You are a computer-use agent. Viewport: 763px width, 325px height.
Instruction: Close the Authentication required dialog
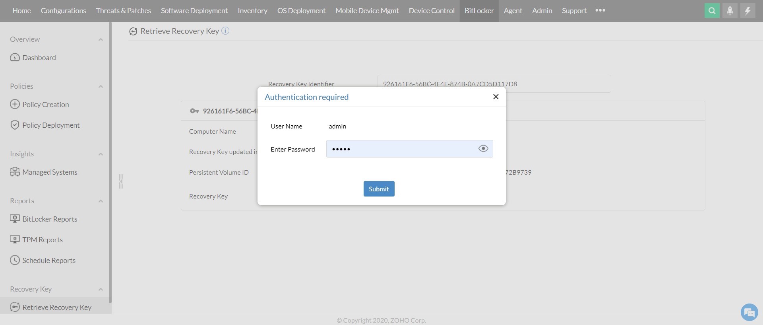[x=496, y=97]
